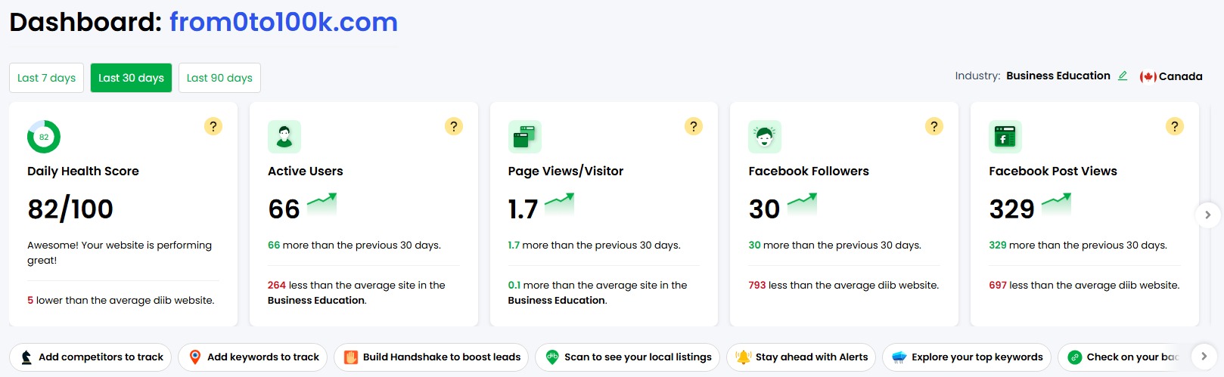Show more quick actions with the chevron
This screenshot has height=377, width=1224.
point(1204,357)
